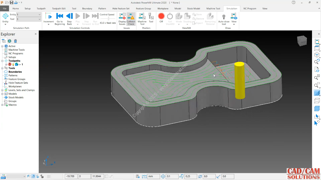Open the Stock Model ribbon tab
Image resolution: width=321 pixels, height=180 pixels.
193,8
